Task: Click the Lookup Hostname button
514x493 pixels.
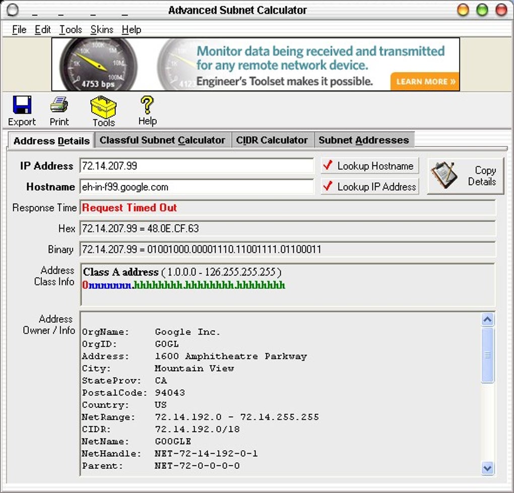Action: pyautogui.click(x=369, y=166)
